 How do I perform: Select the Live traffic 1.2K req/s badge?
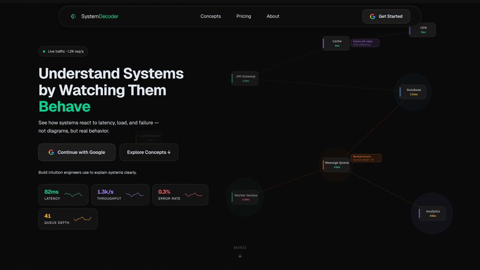coord(63,52)
